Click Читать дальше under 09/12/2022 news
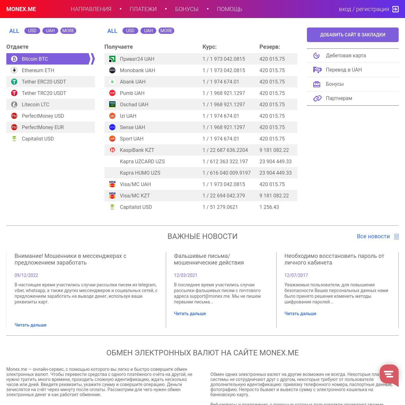This screenshot has width=405, height=405. [30, 325]
